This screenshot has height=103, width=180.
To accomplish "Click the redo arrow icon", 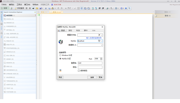I will click(62, 8).
